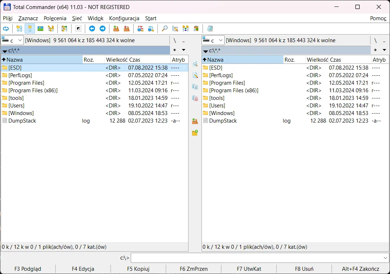This screenshot has width=390, height=274.
Task: Open the multi-rename tool icon
Action: pos(175,28)
